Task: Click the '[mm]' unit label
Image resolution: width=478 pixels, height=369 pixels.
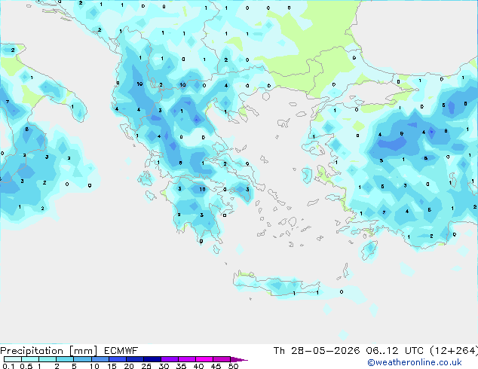Action: [x=83, y=351]
